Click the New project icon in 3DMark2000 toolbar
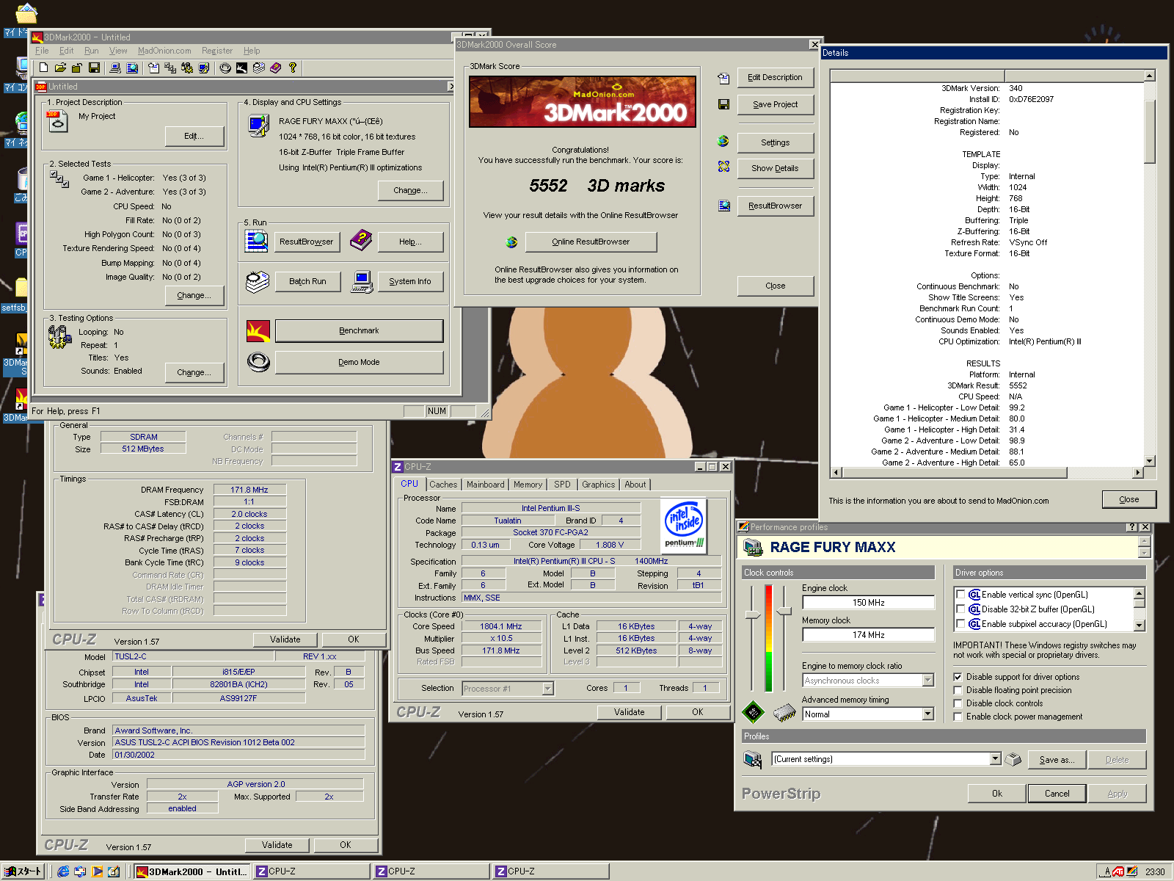The width and height of the screenshot is (1174, 881). [43, 68]
